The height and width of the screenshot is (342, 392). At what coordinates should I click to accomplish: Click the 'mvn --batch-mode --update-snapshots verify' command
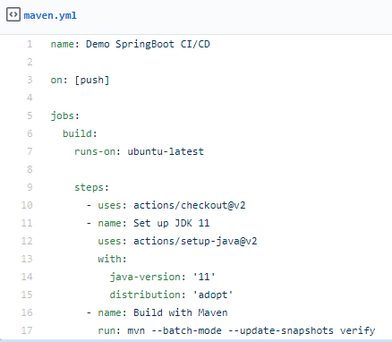click(x=251, y=331)
